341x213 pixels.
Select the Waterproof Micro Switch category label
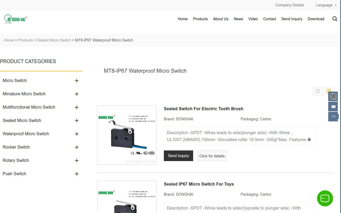click(x=26, y=134)
